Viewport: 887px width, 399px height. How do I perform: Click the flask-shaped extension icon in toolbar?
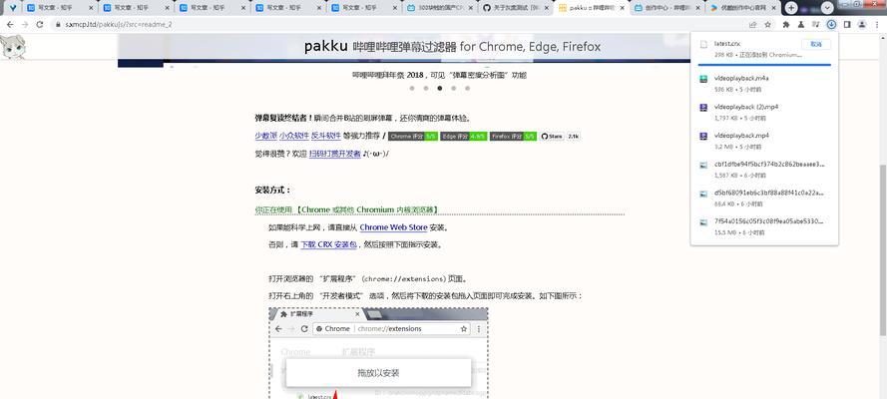point(800,24)
